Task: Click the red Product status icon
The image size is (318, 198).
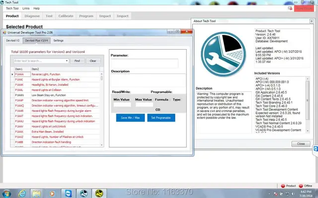Action: (x=283, y=186)
